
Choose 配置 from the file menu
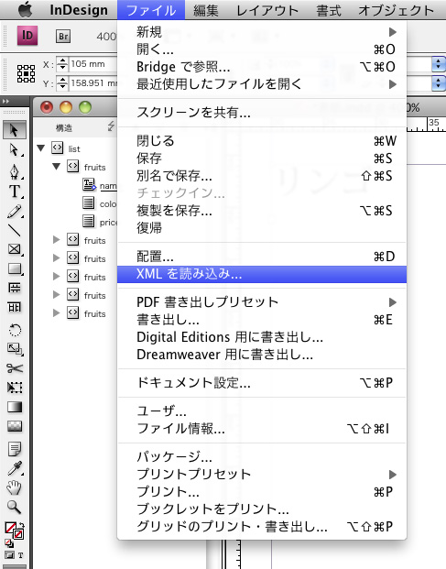click(262, 257)
